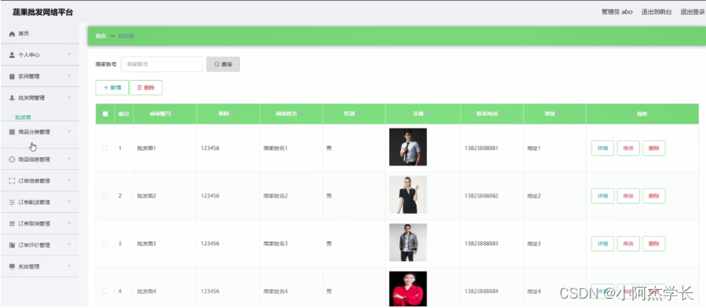
Task: Click the 查询 search button
Action: click(223, 64)
